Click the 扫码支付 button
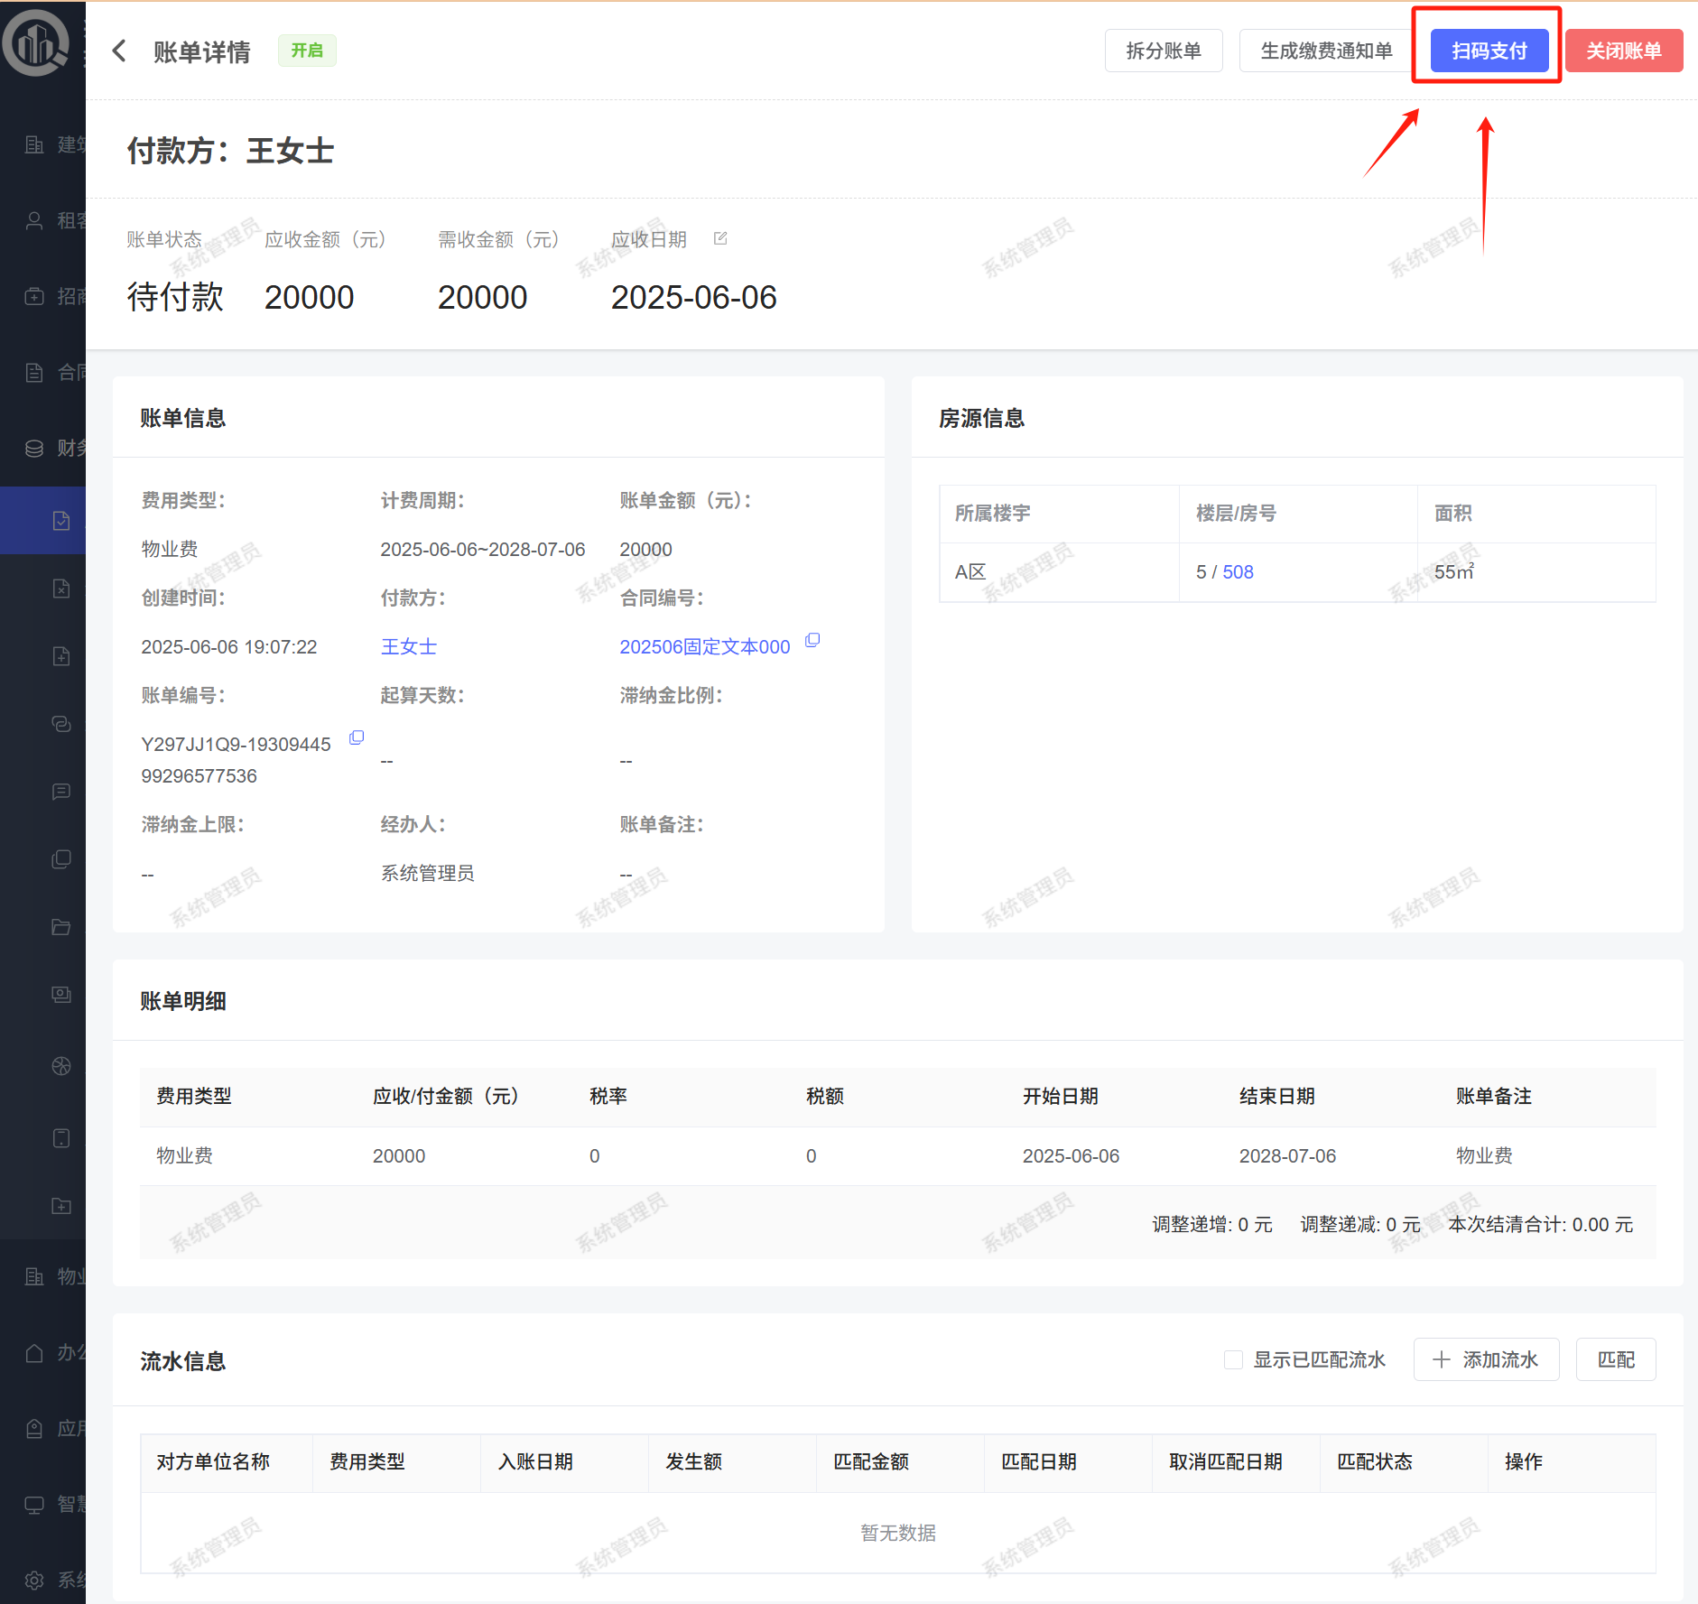This screenshot has height=1604, width=1698. pos(1489,51)
